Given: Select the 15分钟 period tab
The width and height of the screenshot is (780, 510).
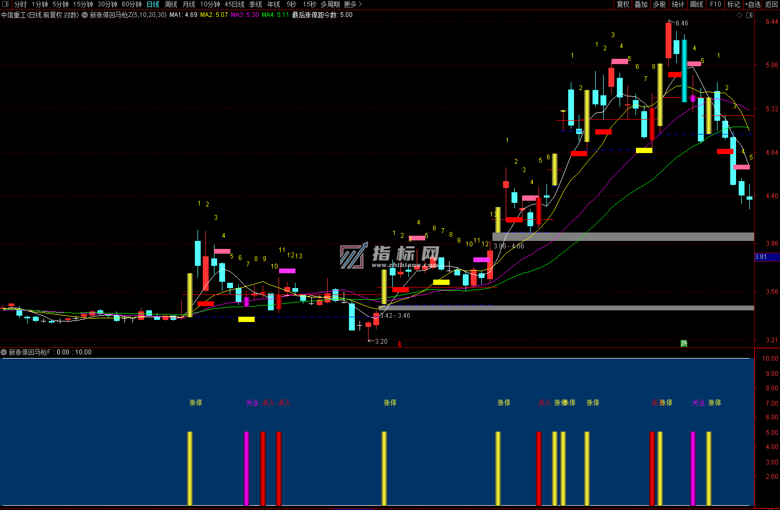Looking at the screenshot, I should (x=83, y=4).
